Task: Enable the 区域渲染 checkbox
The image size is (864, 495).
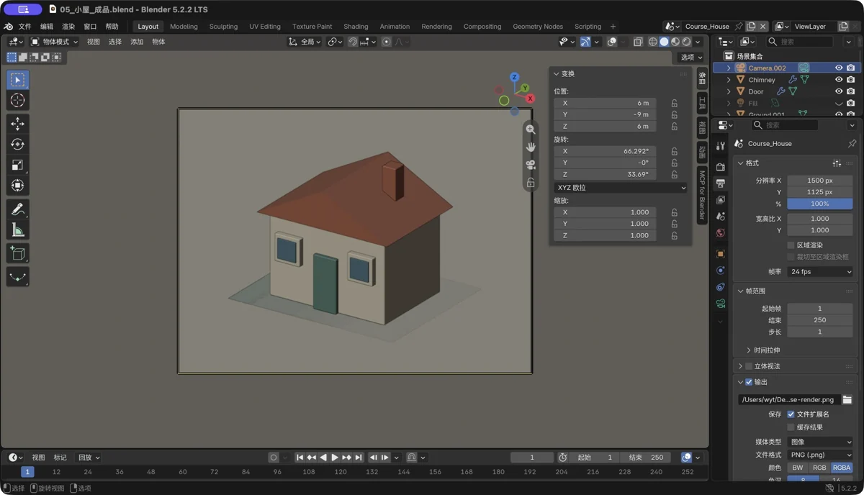Action: (x=791, y=245)
